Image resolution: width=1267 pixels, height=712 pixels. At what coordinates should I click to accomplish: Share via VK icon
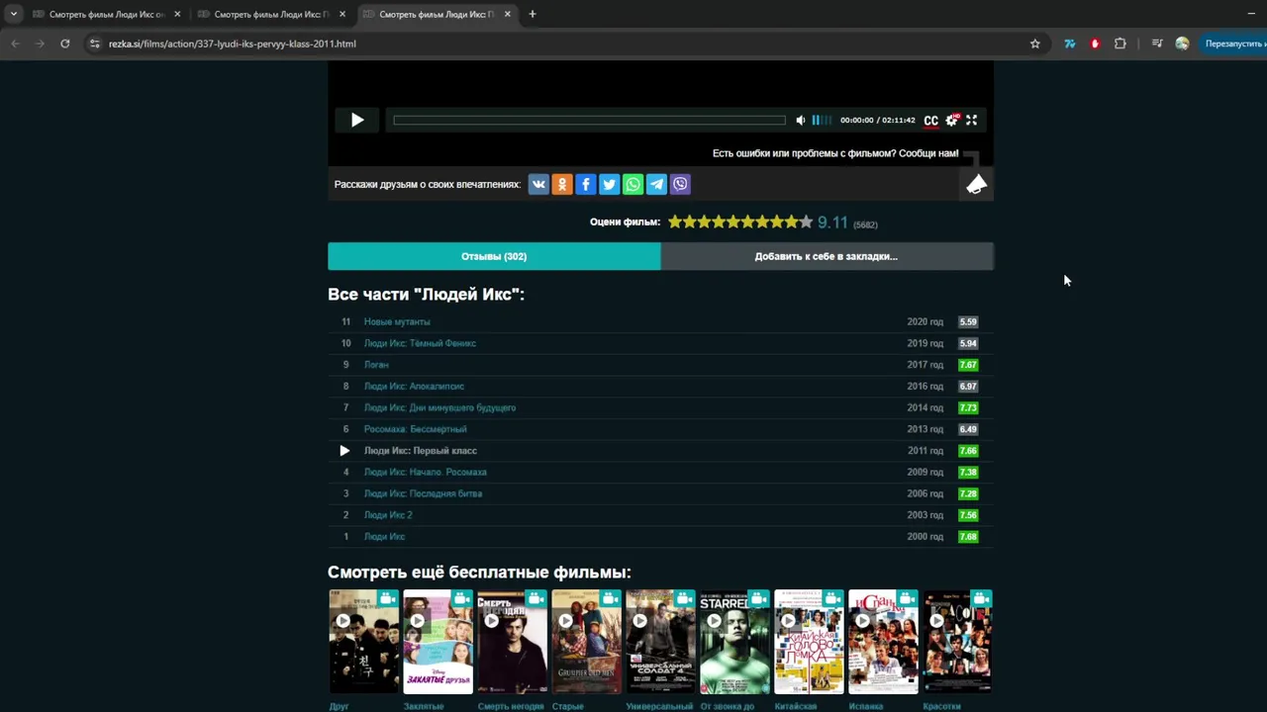[x=538, y=184]
